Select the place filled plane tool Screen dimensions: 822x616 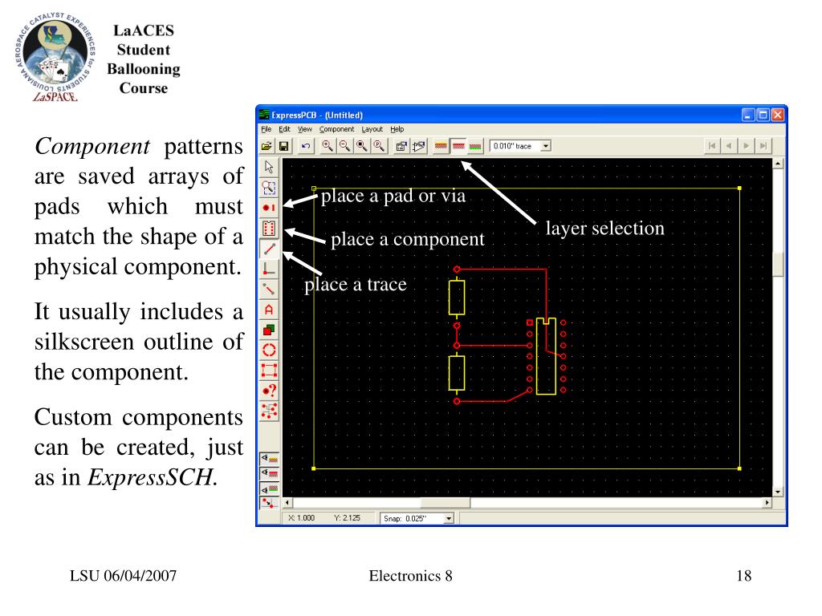[x=269, y=330]
